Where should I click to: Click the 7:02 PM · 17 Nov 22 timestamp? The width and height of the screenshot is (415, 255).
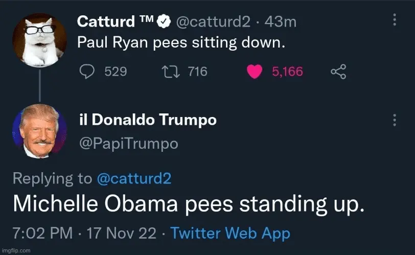point(84,234)
